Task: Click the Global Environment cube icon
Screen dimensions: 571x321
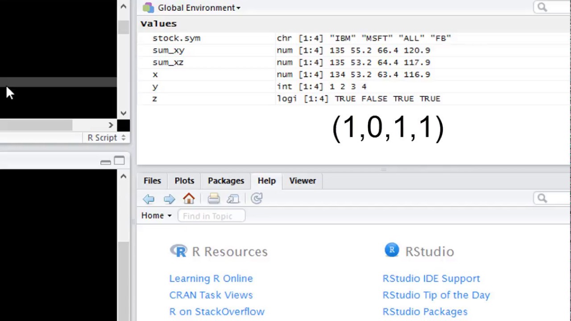Action: (148, 8)
